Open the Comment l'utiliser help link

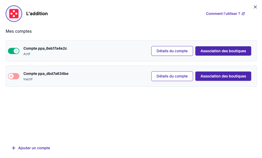pyautogui.click(x=223, y=14)
